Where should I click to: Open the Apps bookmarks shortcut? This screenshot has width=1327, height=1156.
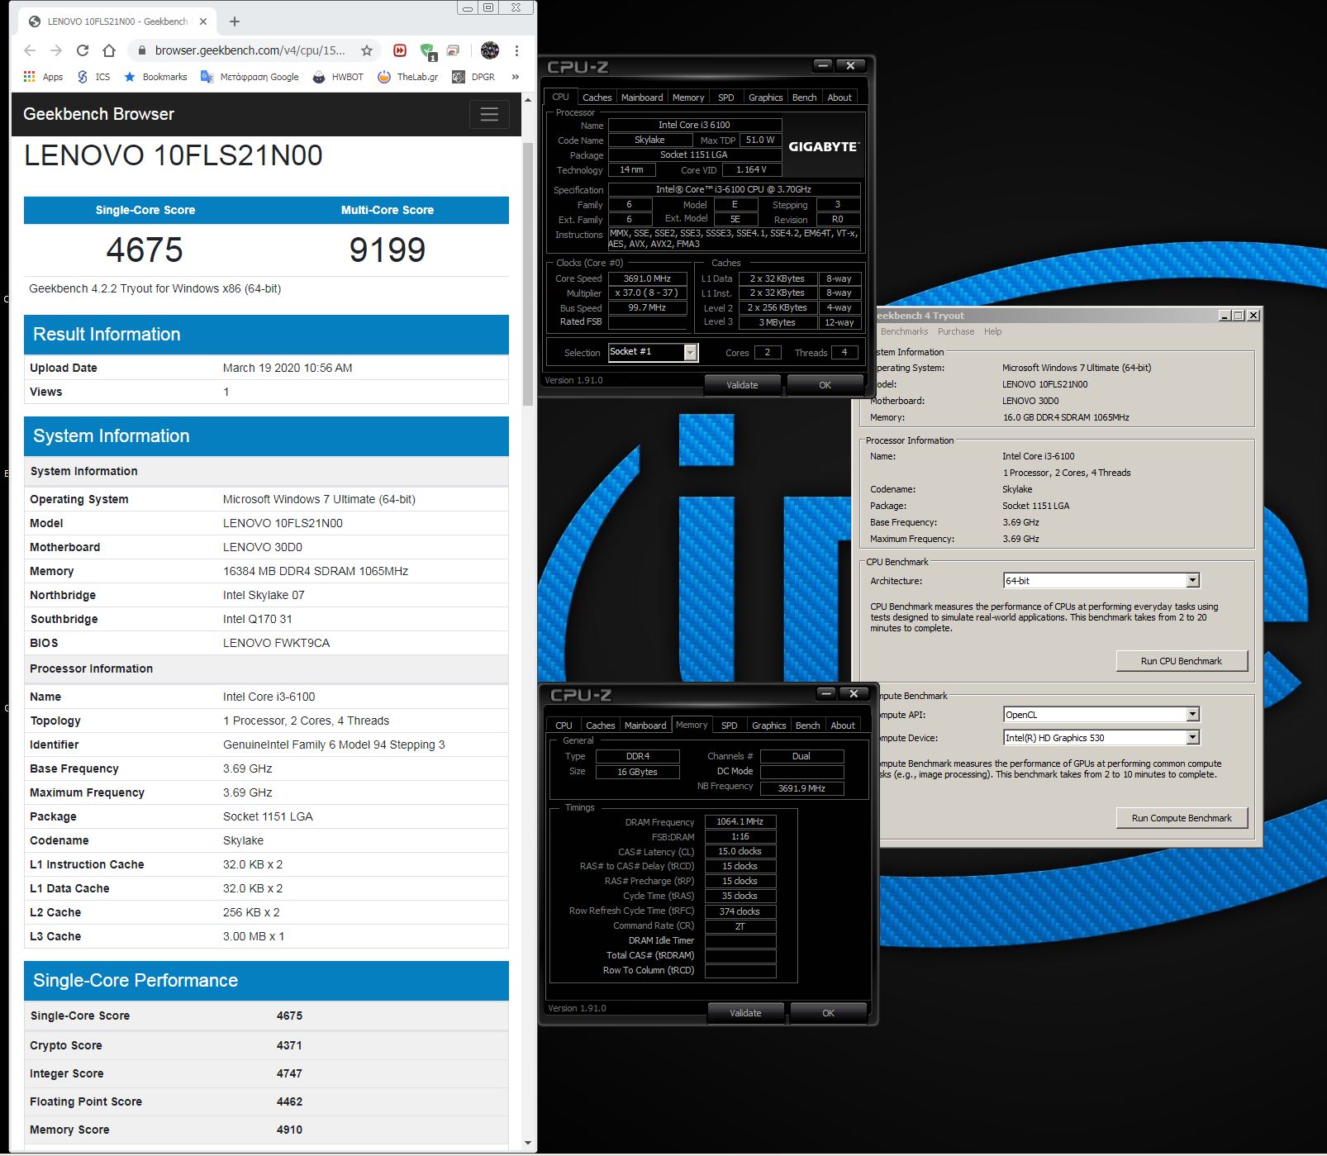coord(43,77)
